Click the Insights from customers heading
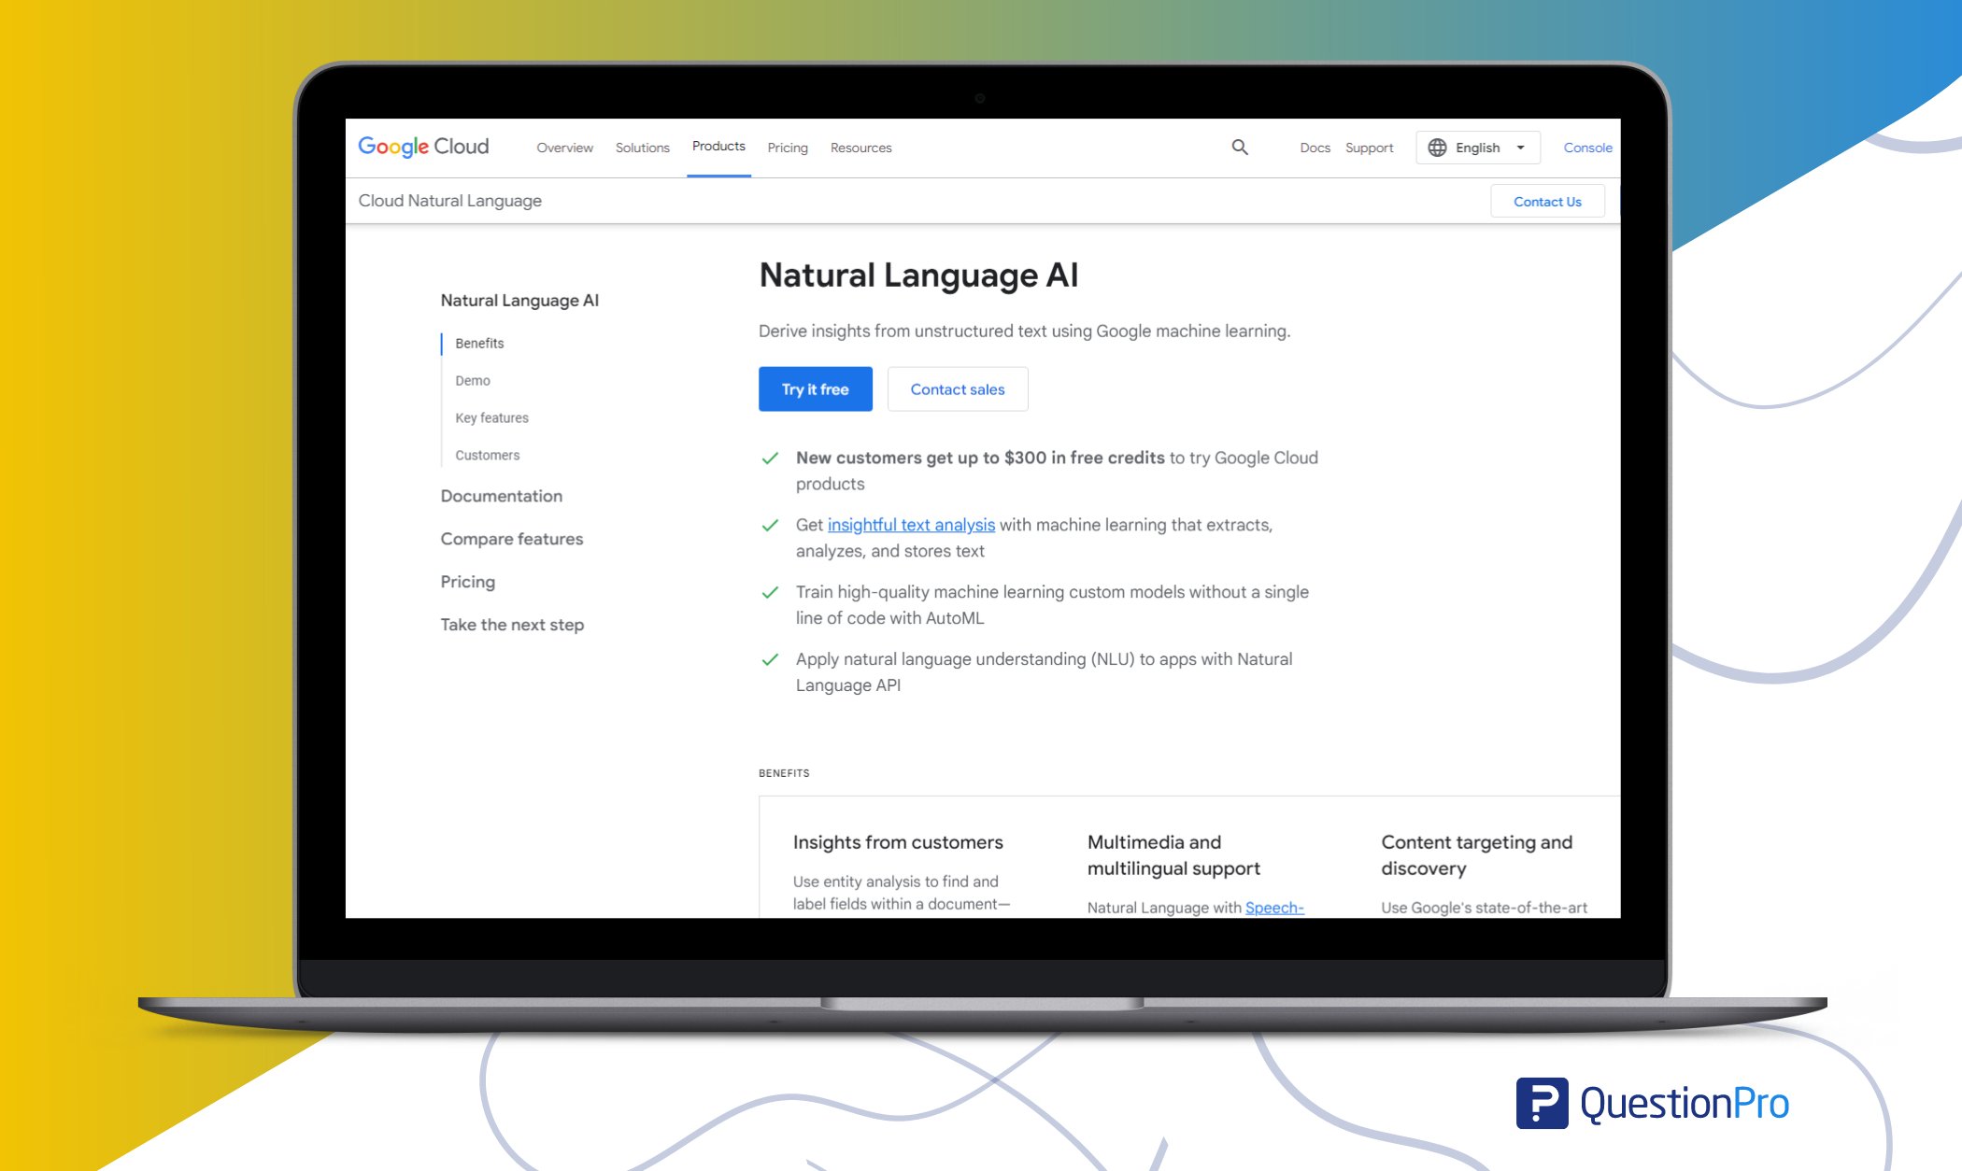The height and width of the screenshot is (1171, 1962). pos(898,842)
